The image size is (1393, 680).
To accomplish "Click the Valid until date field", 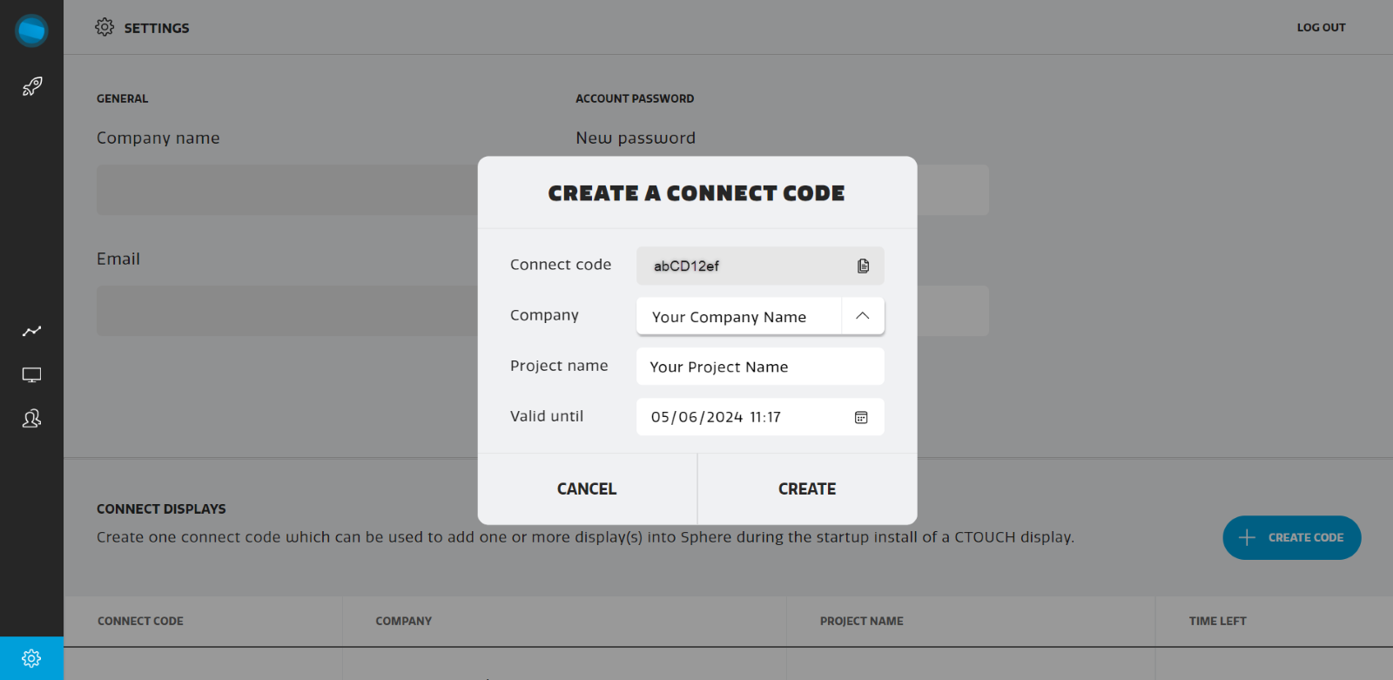I will coord(740,417).
